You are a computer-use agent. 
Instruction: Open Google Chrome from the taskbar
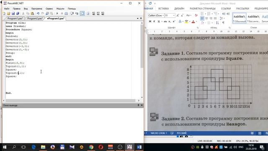[91, 147]
